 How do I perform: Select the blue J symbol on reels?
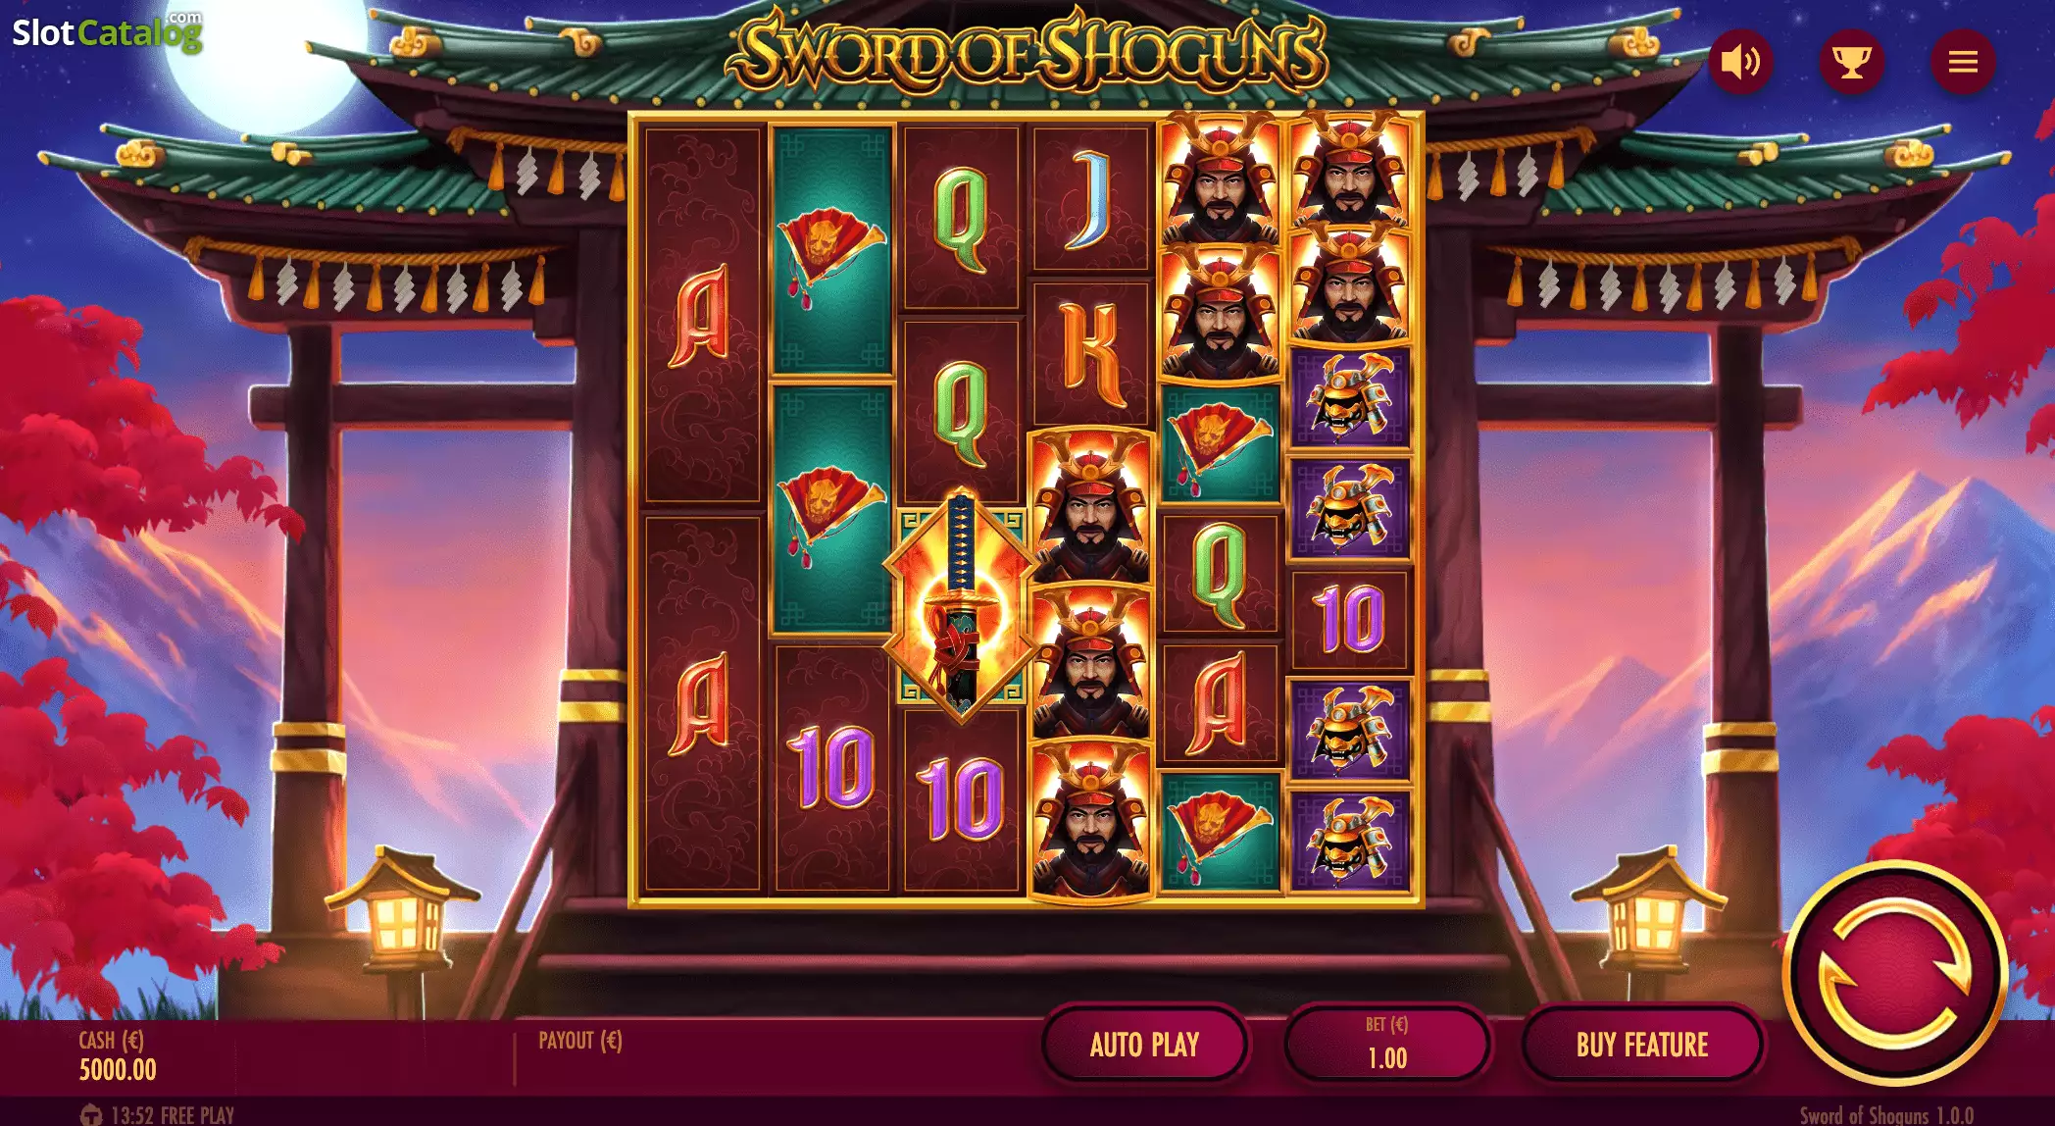(x=1091, y=199)
